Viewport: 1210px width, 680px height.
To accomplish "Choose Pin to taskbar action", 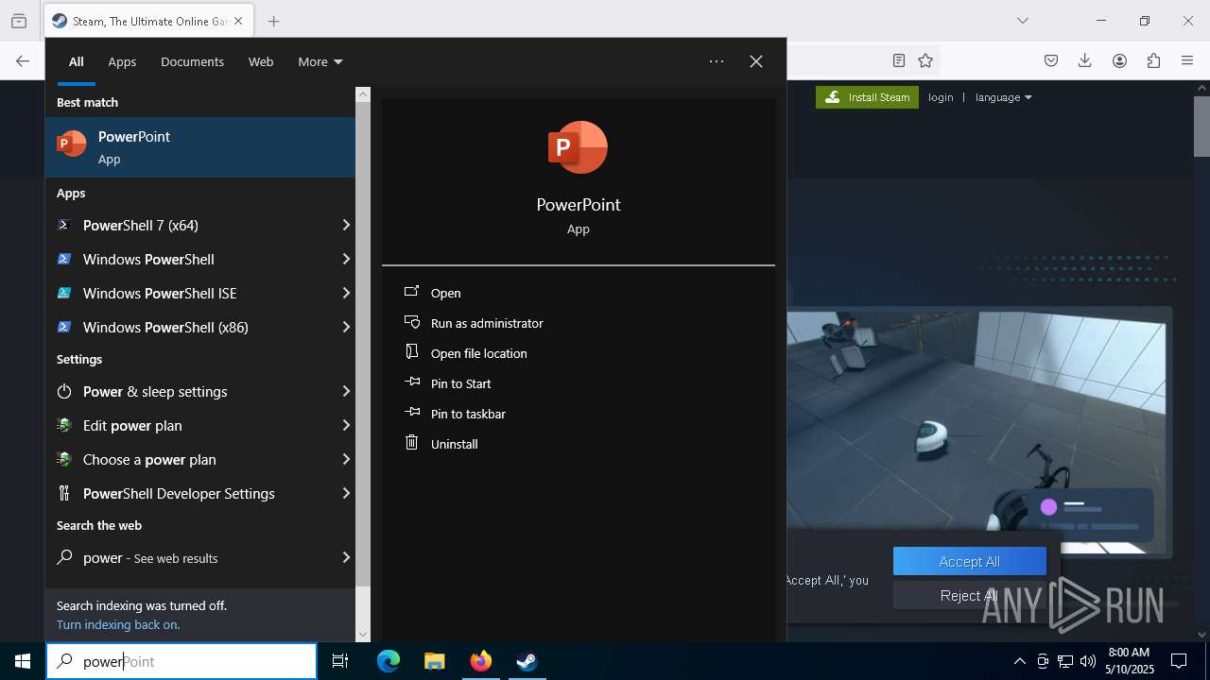I will click(x=579, y=414).
